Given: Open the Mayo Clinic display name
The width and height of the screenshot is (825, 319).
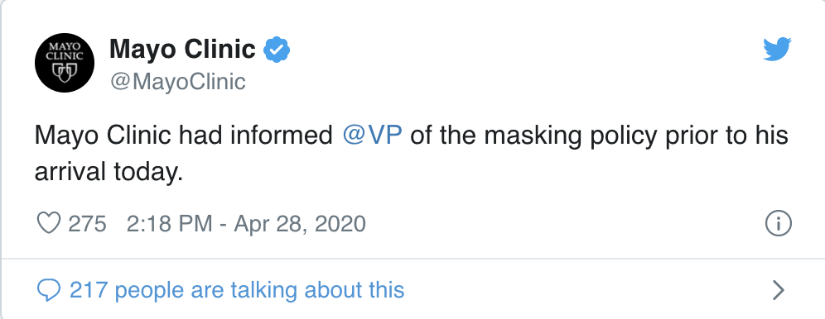Looking at the screenshot, I should point(182,50).
